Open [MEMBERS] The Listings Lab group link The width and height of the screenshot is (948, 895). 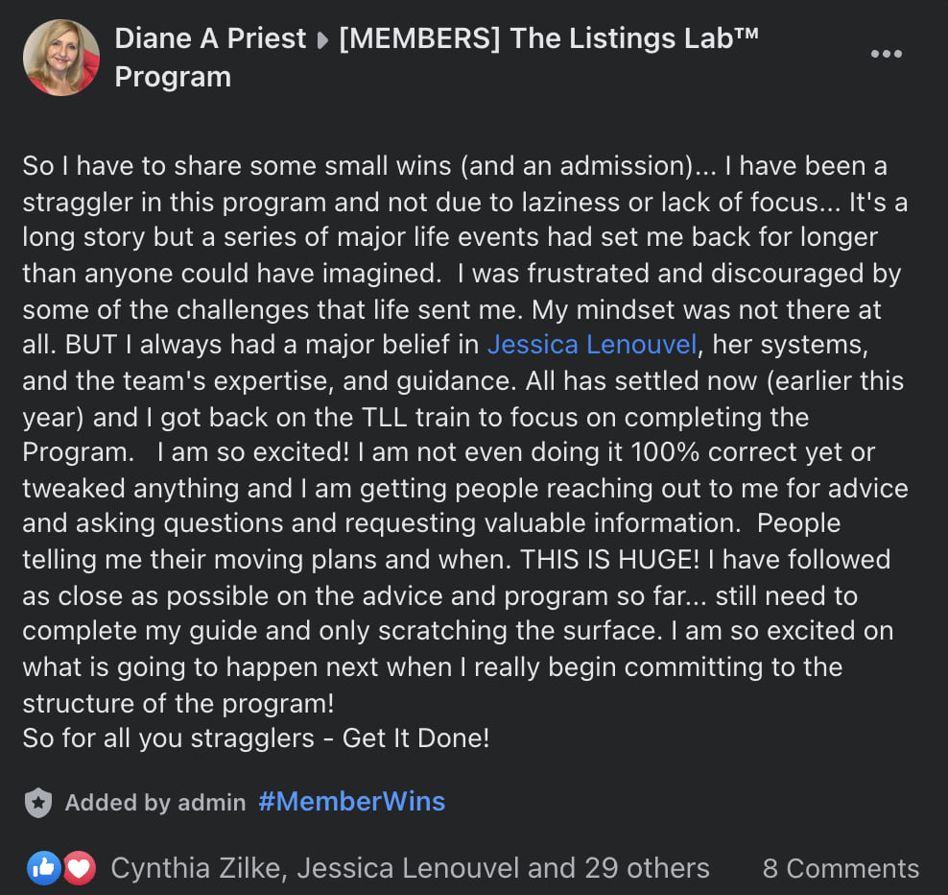[549, 38]
